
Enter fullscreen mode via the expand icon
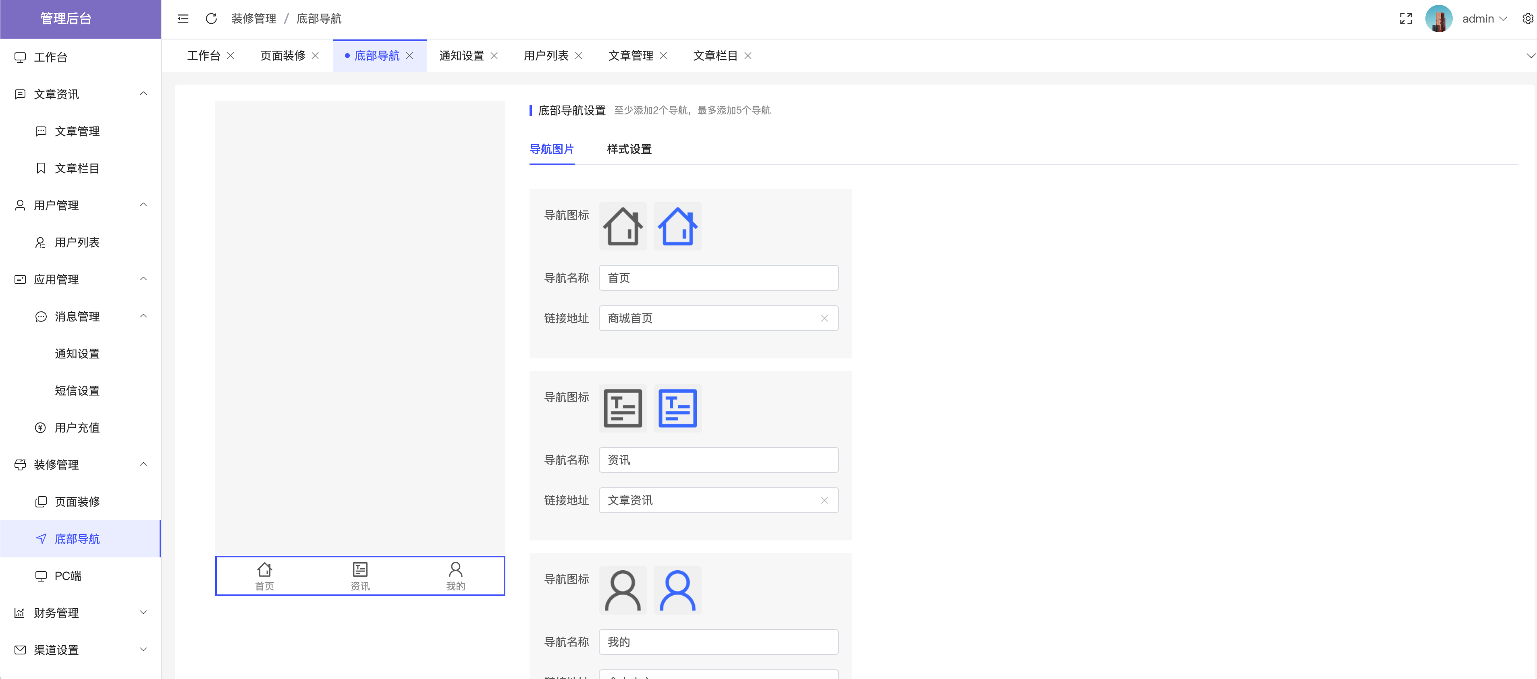coord(1406,19)
